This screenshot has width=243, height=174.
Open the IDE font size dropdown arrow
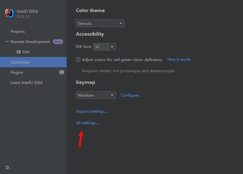pyautogui.click(x=112, y=47)
